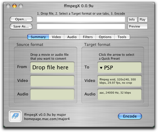Click the Save As... button
Screen dimensions: 158x132
21,26
